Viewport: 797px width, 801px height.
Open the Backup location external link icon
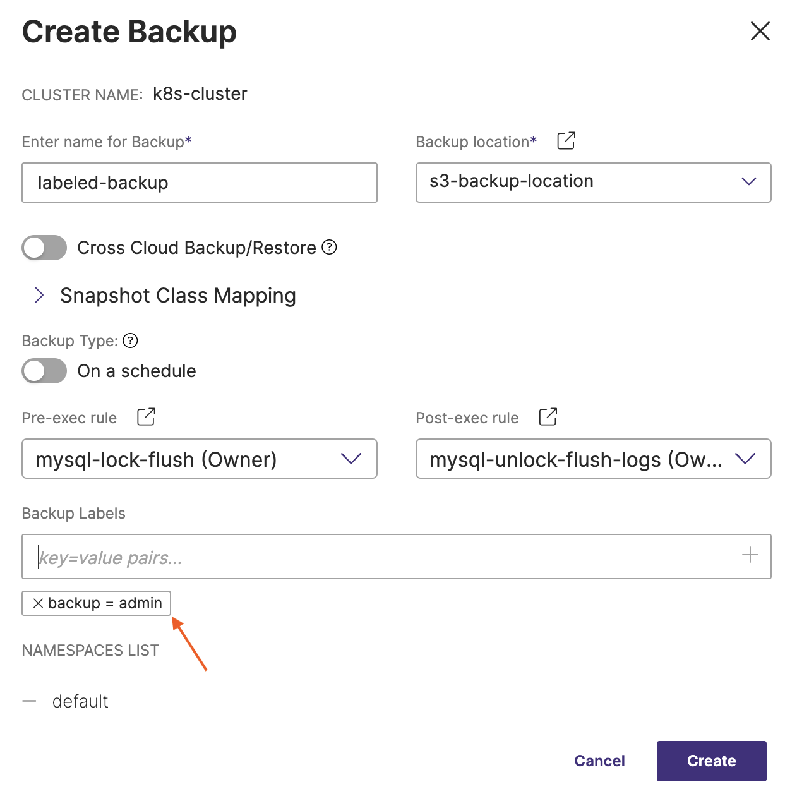[566, 141]
